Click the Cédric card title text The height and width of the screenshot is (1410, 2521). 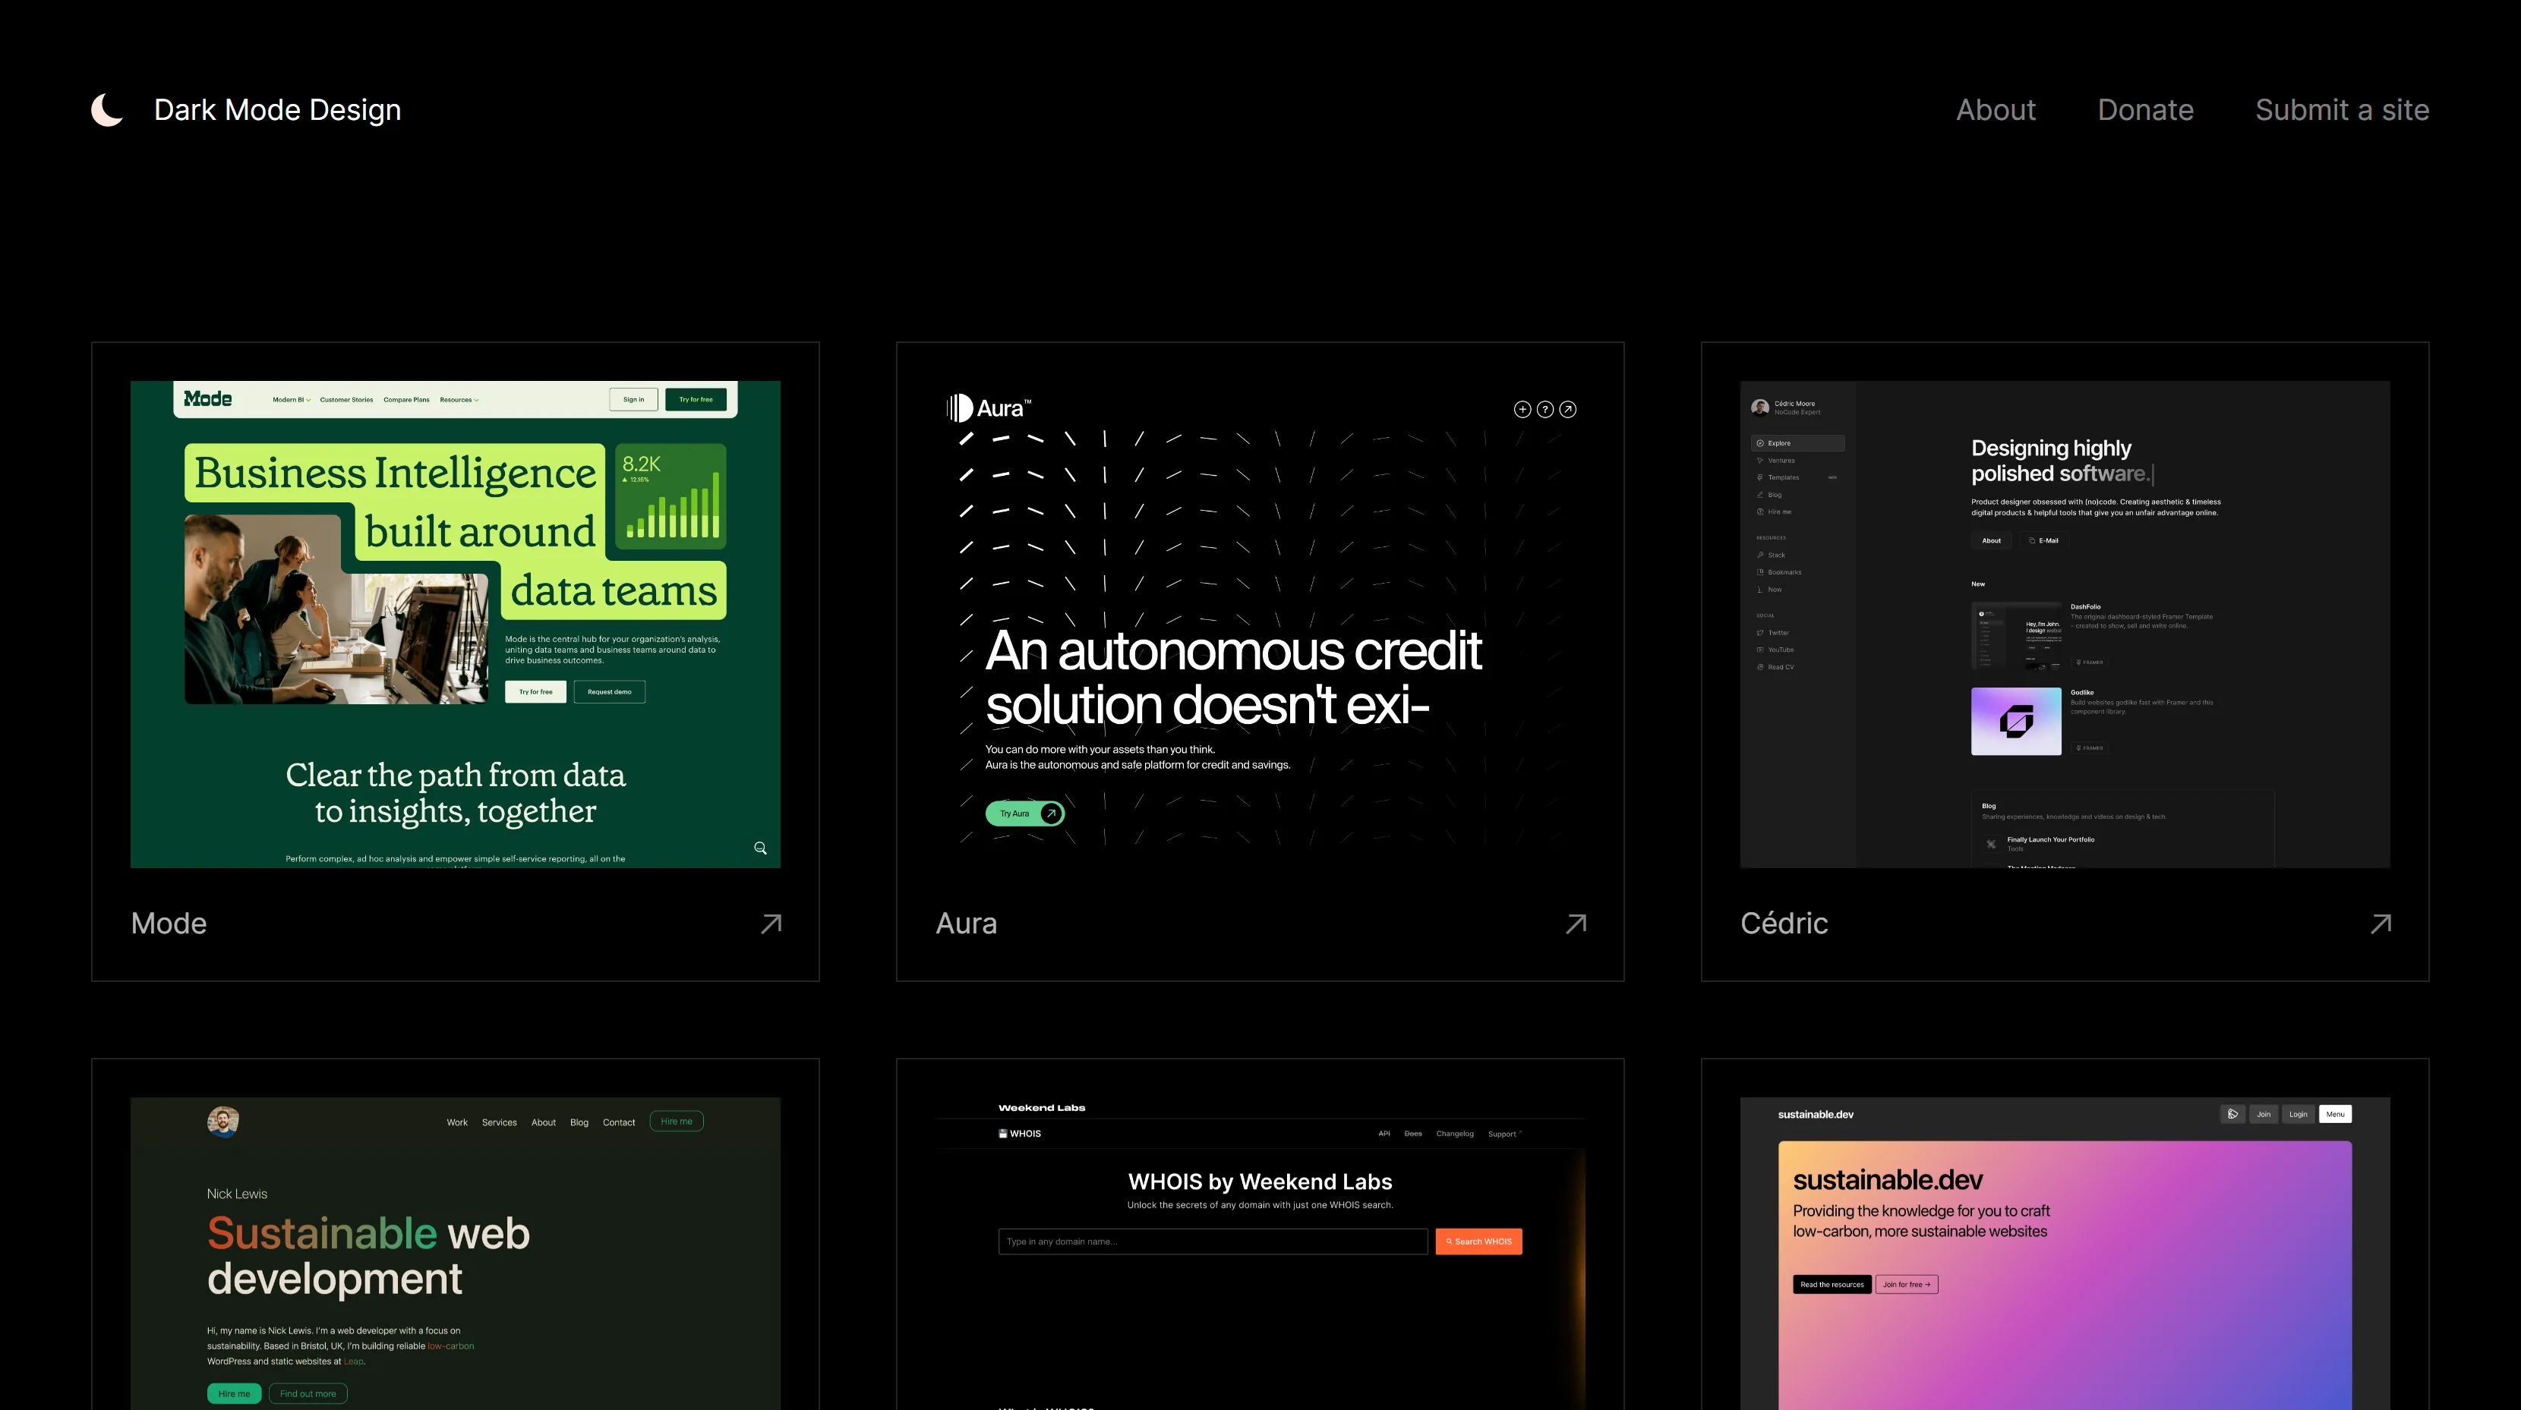(x=1783, y=924)
